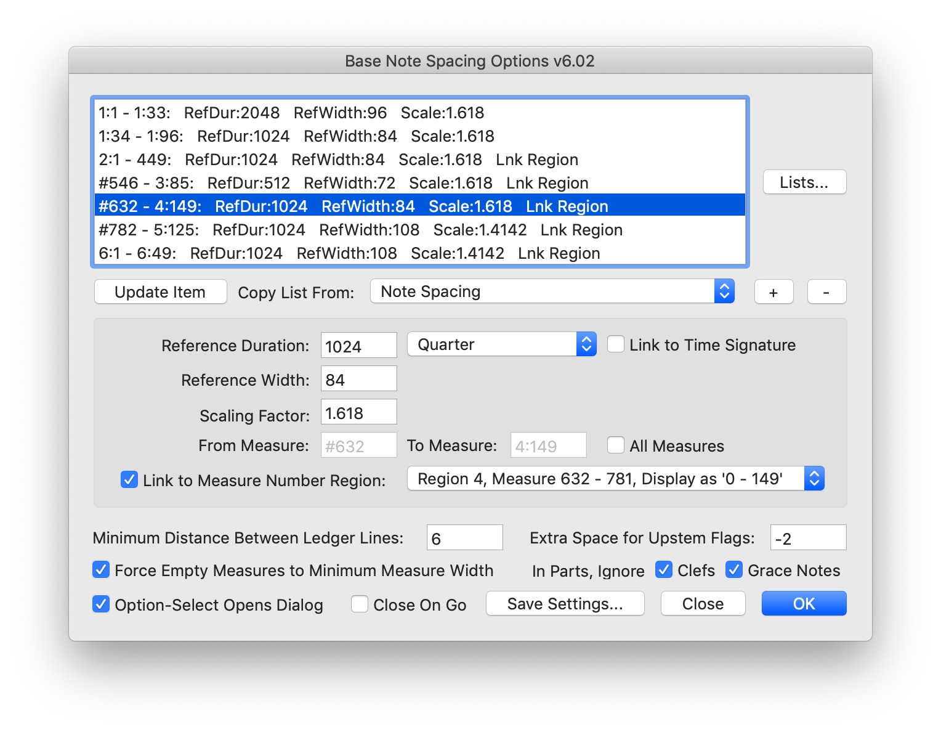Enable Link to Time Signature checkbox
The height and width of the screenshot is (732, 941).
[x=616, y=344]
